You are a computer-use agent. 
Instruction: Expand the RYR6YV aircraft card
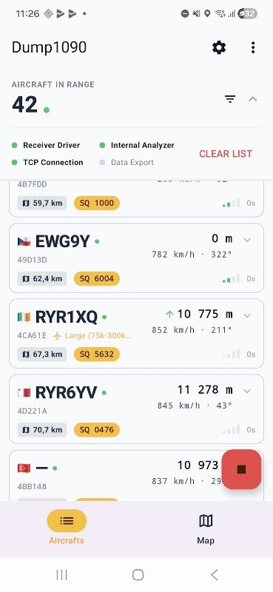tap(247, 391)
